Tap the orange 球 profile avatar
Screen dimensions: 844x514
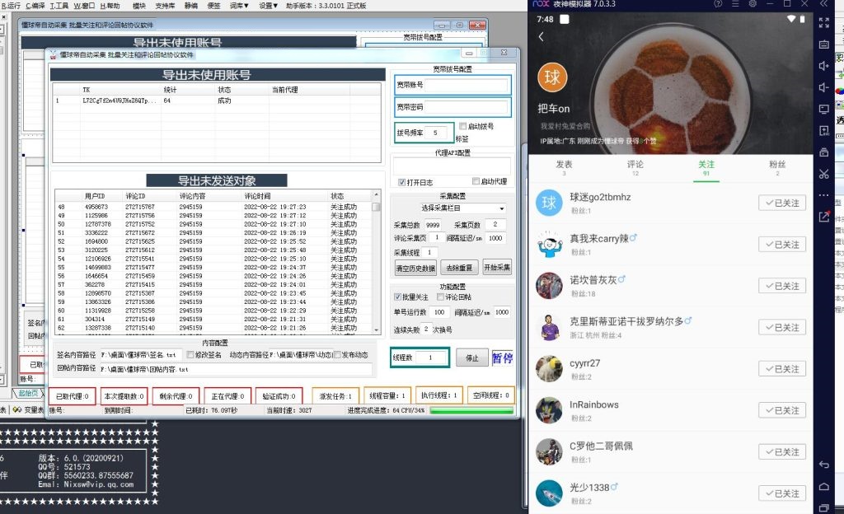point(552,78)
